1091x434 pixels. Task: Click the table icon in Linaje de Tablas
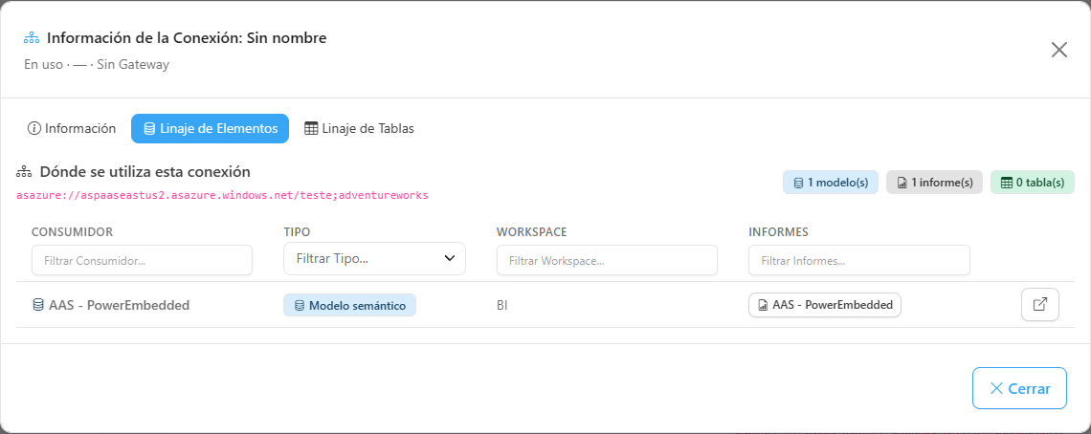(311, 129)
